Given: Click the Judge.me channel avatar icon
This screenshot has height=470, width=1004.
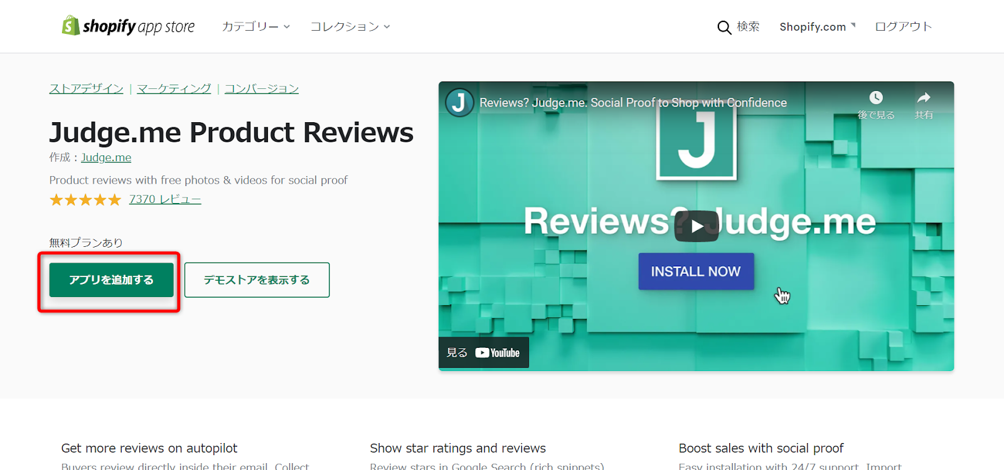Looking at the screenshot, I should [459, 102].
